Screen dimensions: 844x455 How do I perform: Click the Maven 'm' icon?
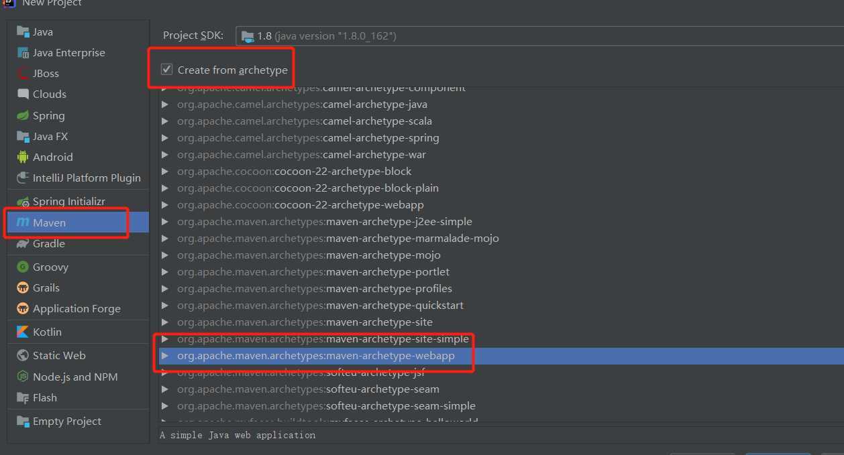[x=23, y=222]
